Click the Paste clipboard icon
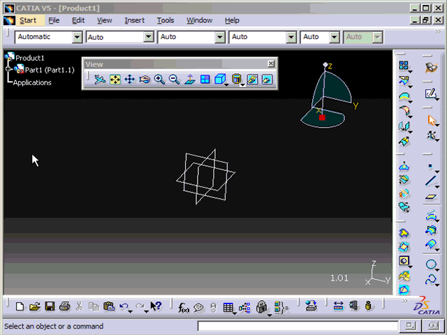Viewport: 447px width, 335px height. click(x=109, y=306)
